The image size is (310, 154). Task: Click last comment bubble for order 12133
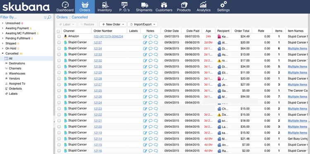pyautogui.click(x=156, y=54)
